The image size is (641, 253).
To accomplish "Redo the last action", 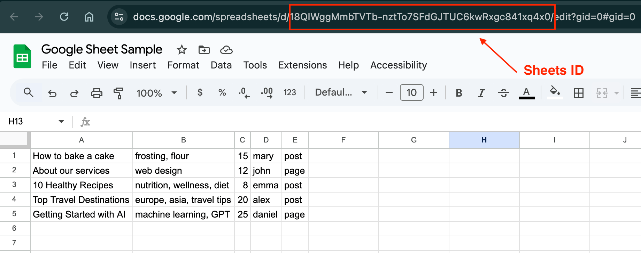I will (74, 93).
